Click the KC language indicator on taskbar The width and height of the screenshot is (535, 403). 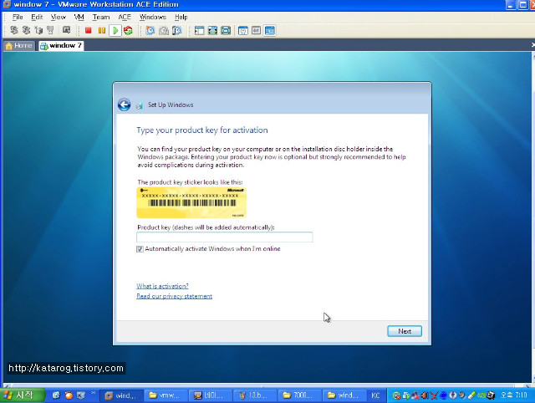[375, 395]
